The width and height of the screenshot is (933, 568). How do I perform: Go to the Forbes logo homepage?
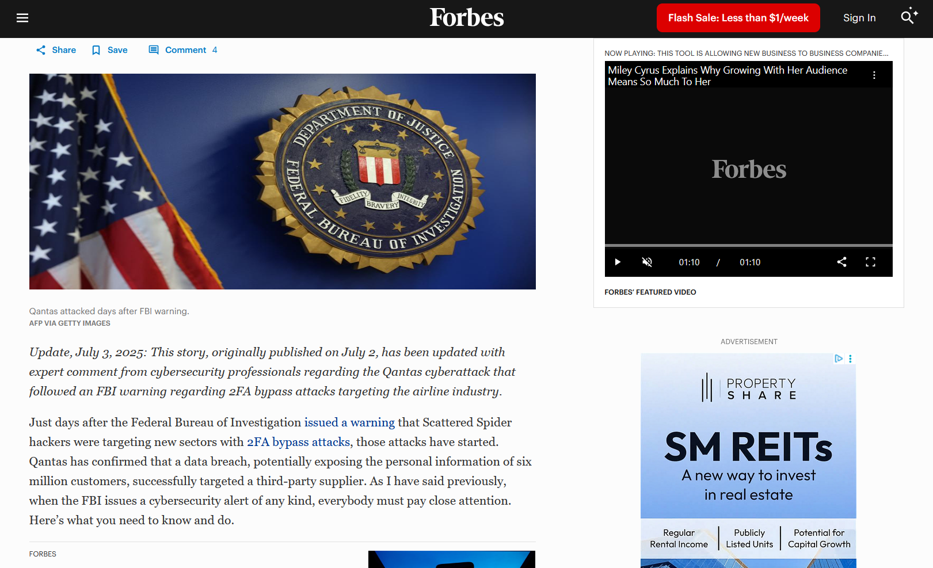click(x=467, y=18)
